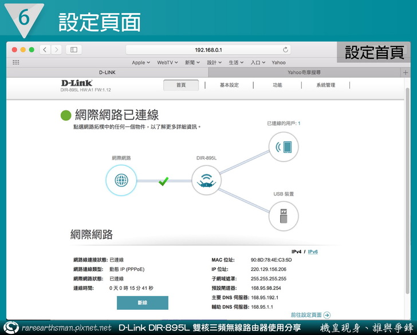
Task: Follow the 前往設定頁面 link
Action: tap(310, 315)
